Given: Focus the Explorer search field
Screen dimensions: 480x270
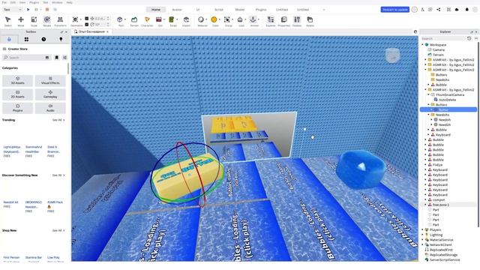Looking at the screenshot, I should [x=443, y=38].
